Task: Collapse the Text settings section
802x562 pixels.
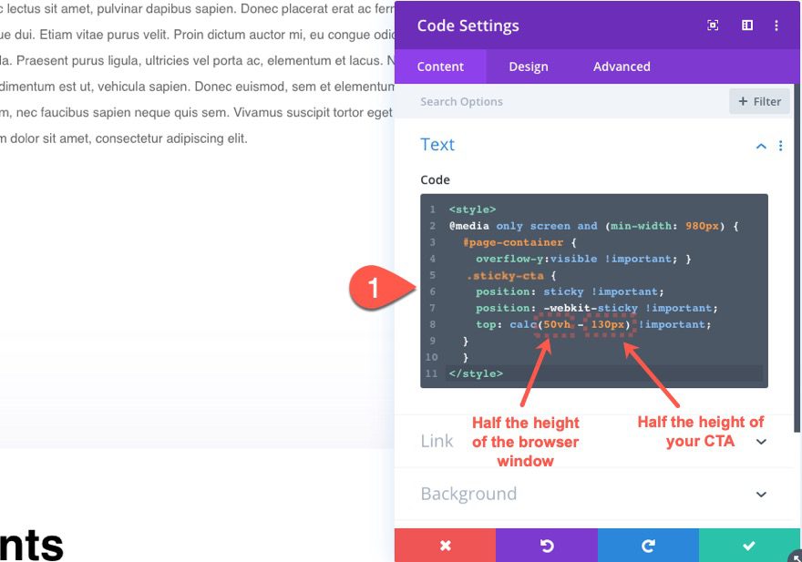Action: pyautogui.click(x=761, y=146)
